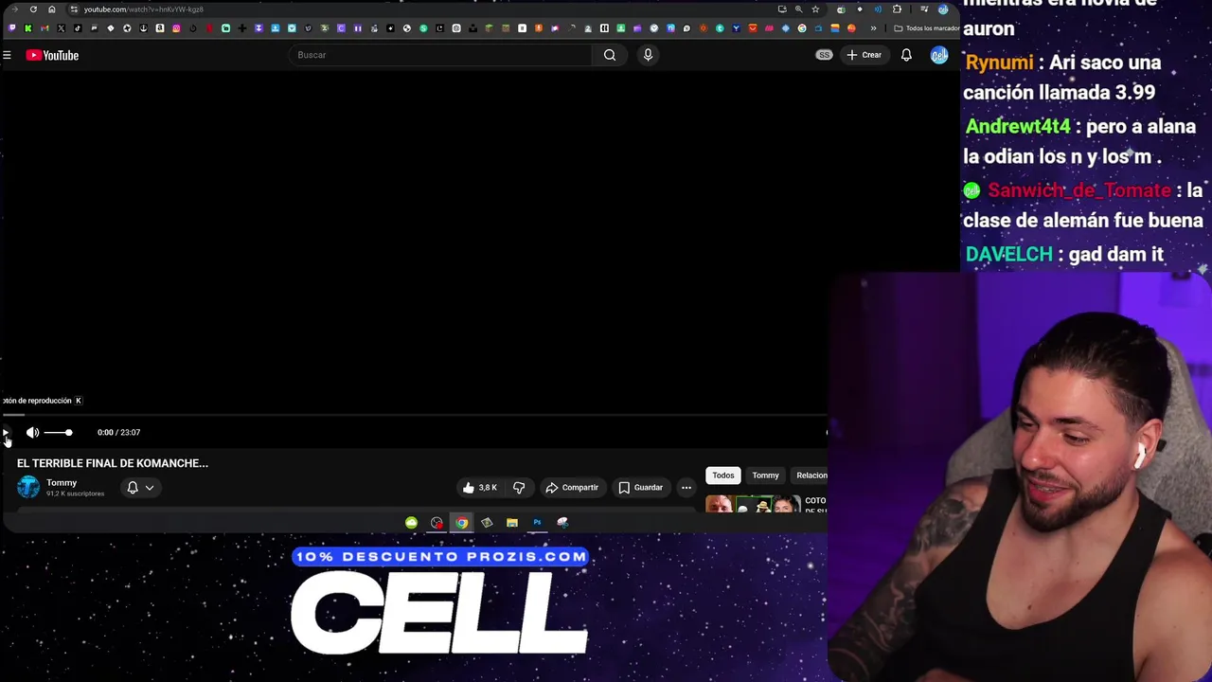Click the video progress bar

[x=414, y=415]
